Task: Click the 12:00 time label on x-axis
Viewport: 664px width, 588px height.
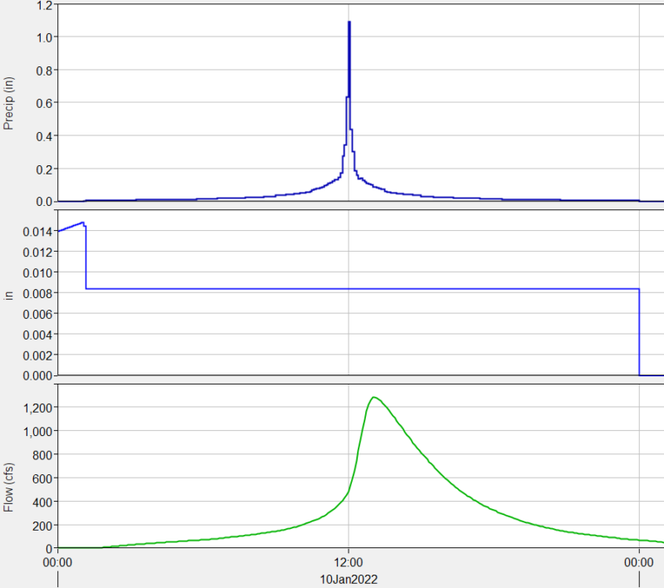Action: pyautogui.click(x=348, y=561)
